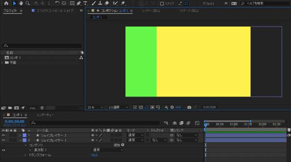Switch to the エフェクトコントロール tab
291x162 pixels.
54,11
